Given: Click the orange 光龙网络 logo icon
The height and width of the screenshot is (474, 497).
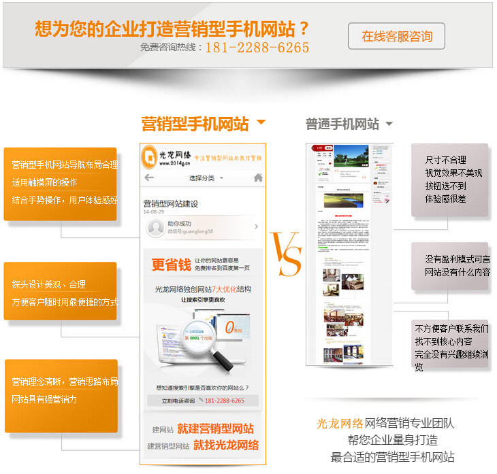Looking at the screenshot, I should pos(148,158).
